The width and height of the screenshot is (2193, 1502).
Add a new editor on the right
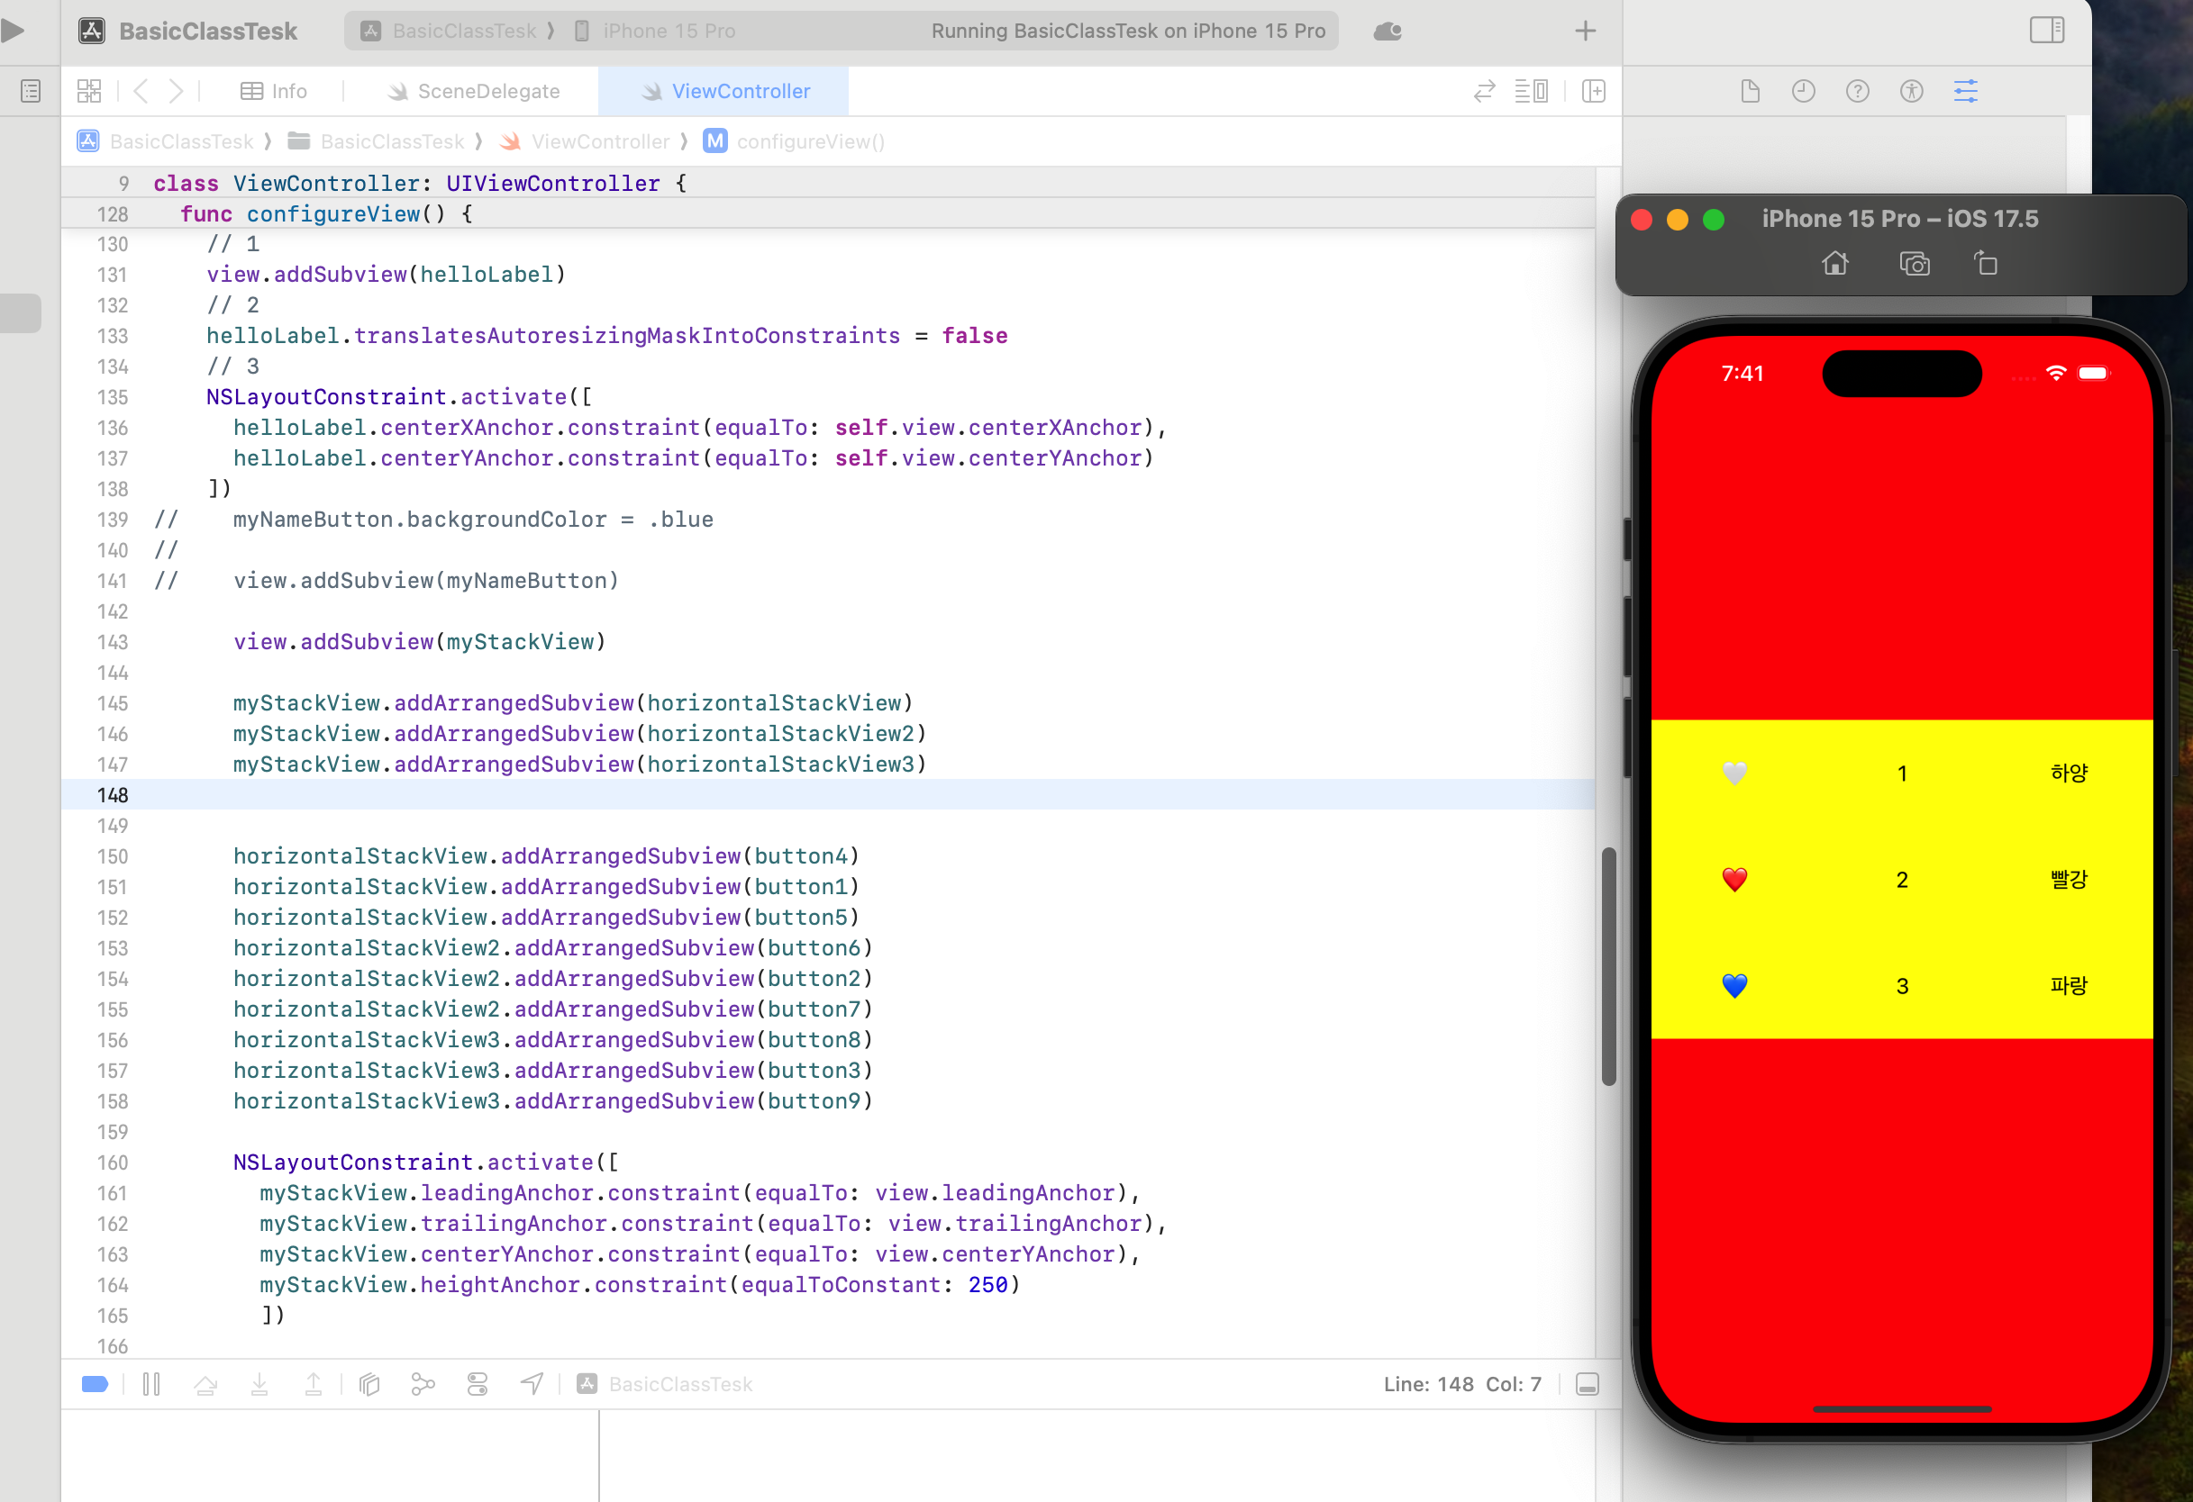pos(1594,92)
